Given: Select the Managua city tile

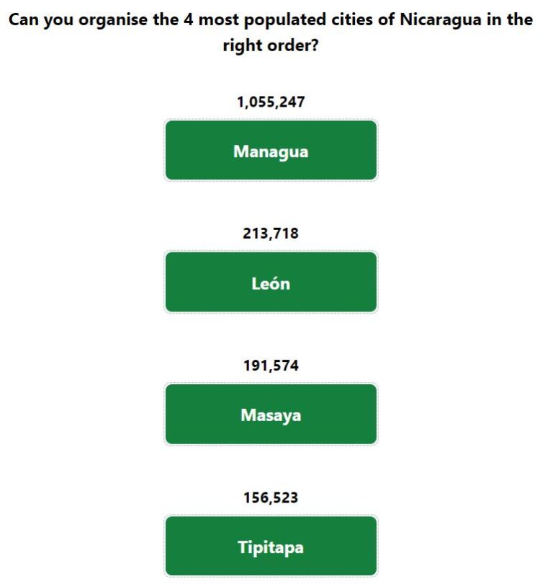Looking at the screenshot, I should [x=271, y=150].
